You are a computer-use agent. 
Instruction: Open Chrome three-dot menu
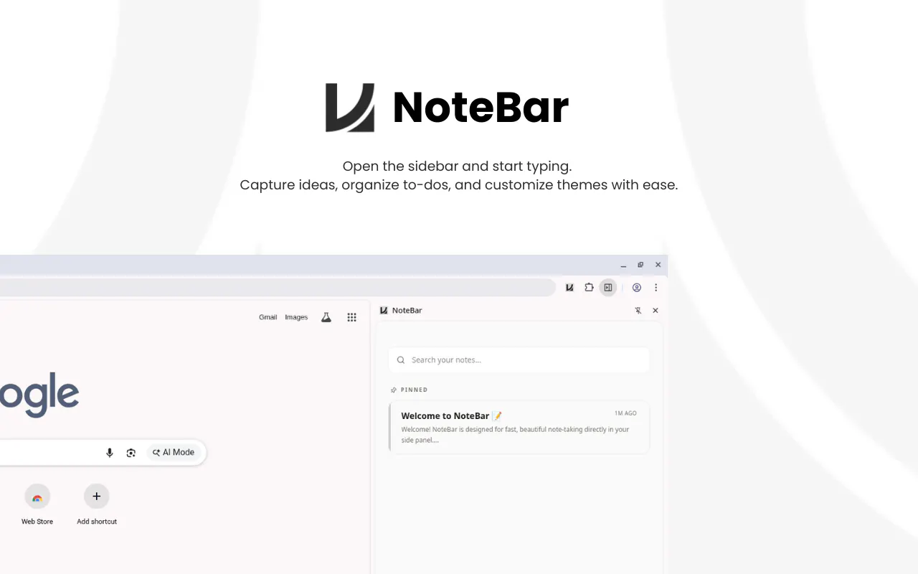[x=656, y=288]
